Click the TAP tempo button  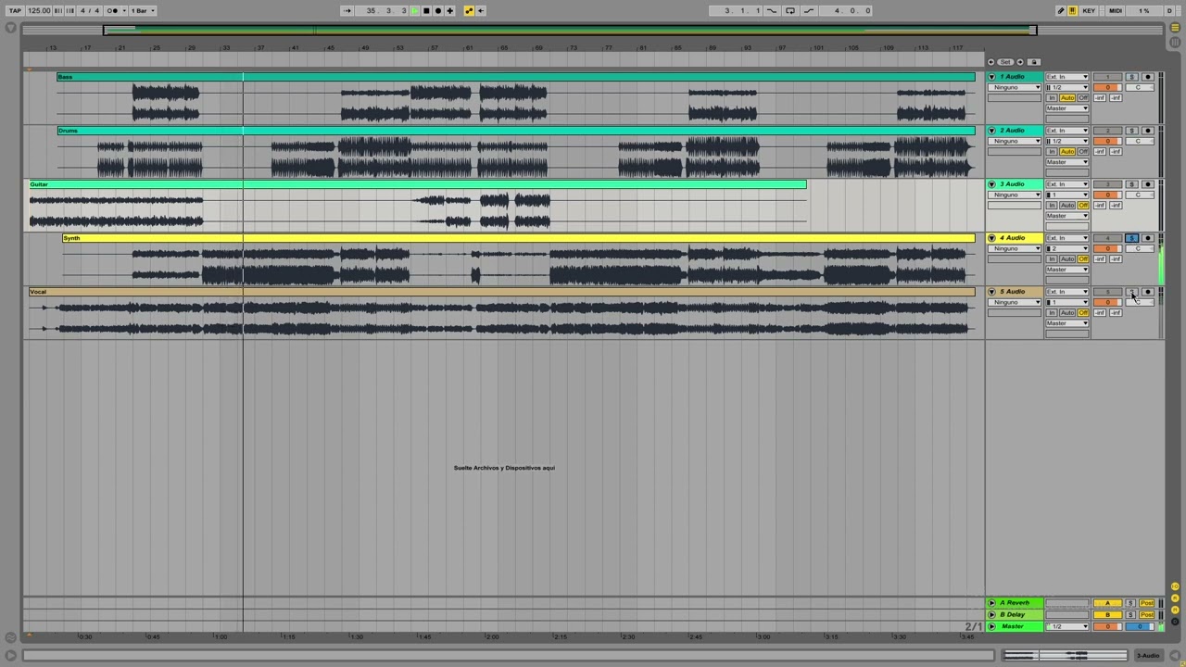[x=15, y=10]
